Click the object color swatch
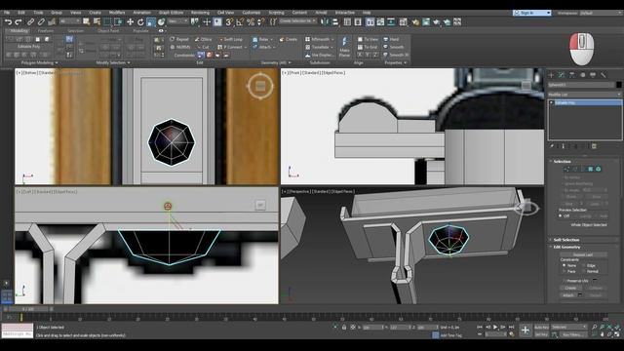 click(618, 85)
